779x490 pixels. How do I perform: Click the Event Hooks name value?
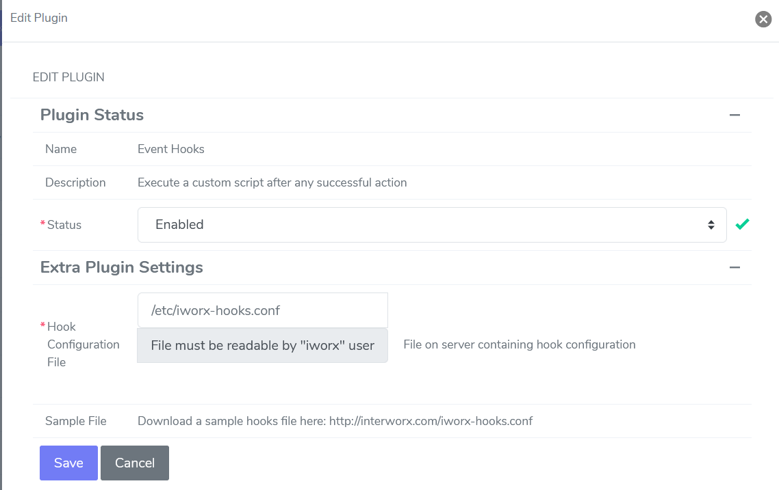pyautogui.click(x=170, y=148)
